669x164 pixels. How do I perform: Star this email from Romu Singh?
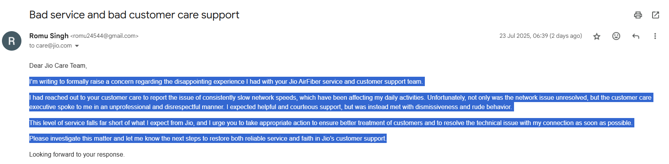(597, 36)
